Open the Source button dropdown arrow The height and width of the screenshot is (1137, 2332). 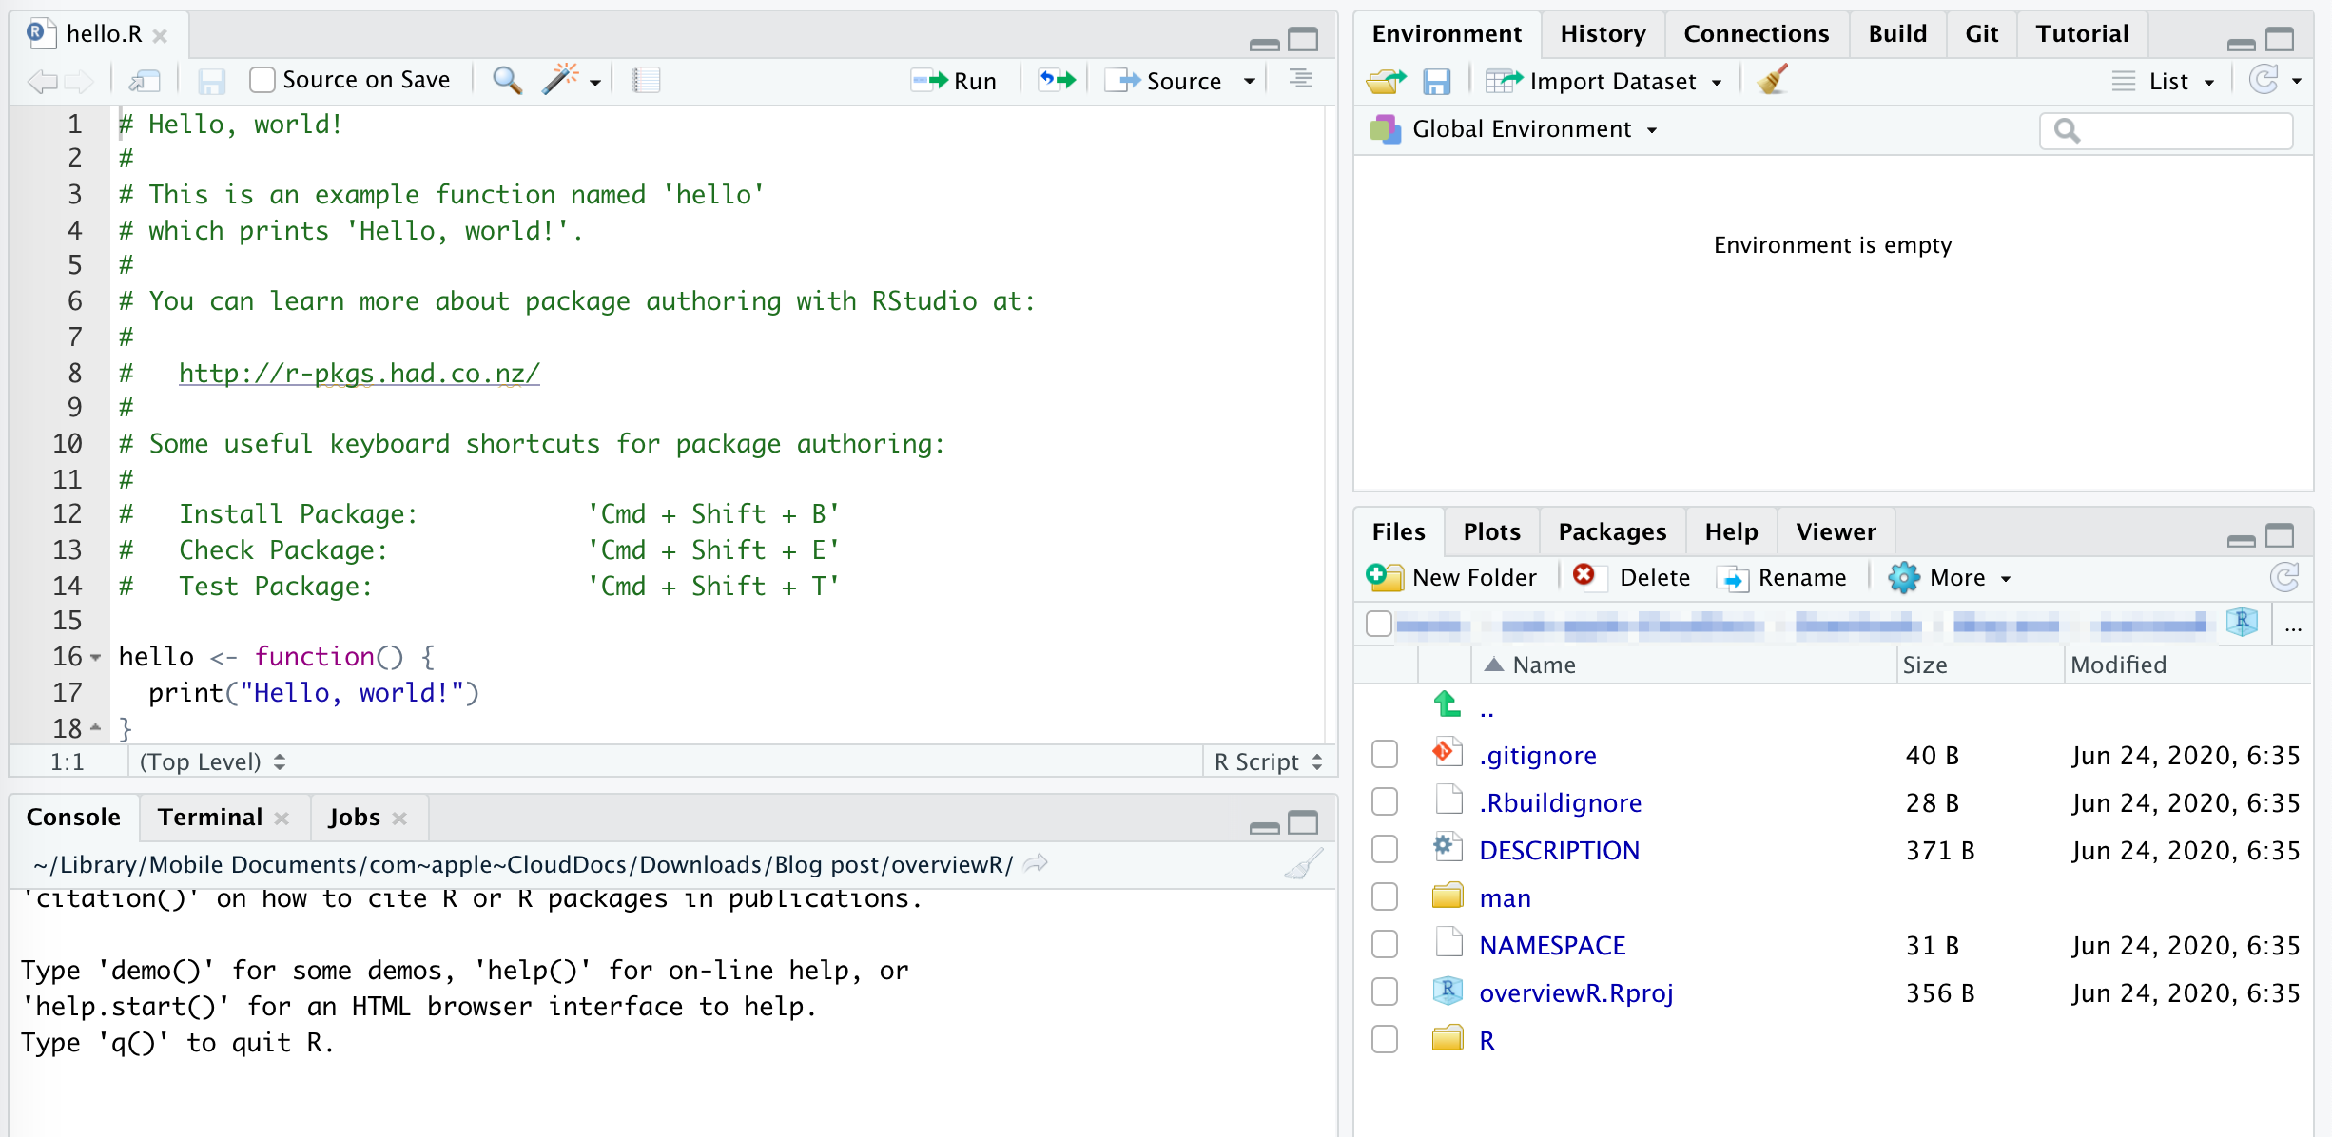click(1250, 82)
